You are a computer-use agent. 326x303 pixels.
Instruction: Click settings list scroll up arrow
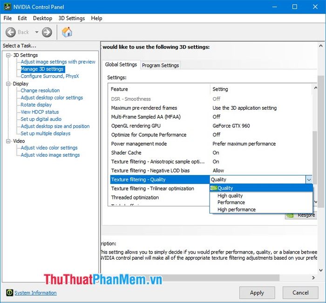tap(315, 88)
